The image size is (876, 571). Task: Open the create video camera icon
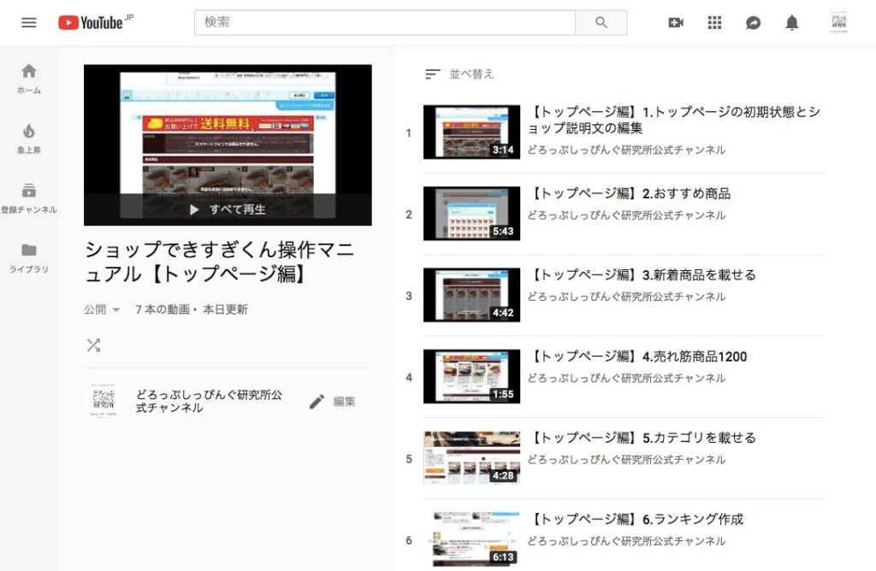pos(676,22)
